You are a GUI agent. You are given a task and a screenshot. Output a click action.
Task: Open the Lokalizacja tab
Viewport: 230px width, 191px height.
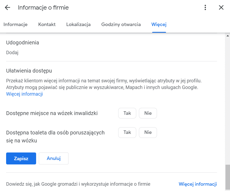point(78,24)
